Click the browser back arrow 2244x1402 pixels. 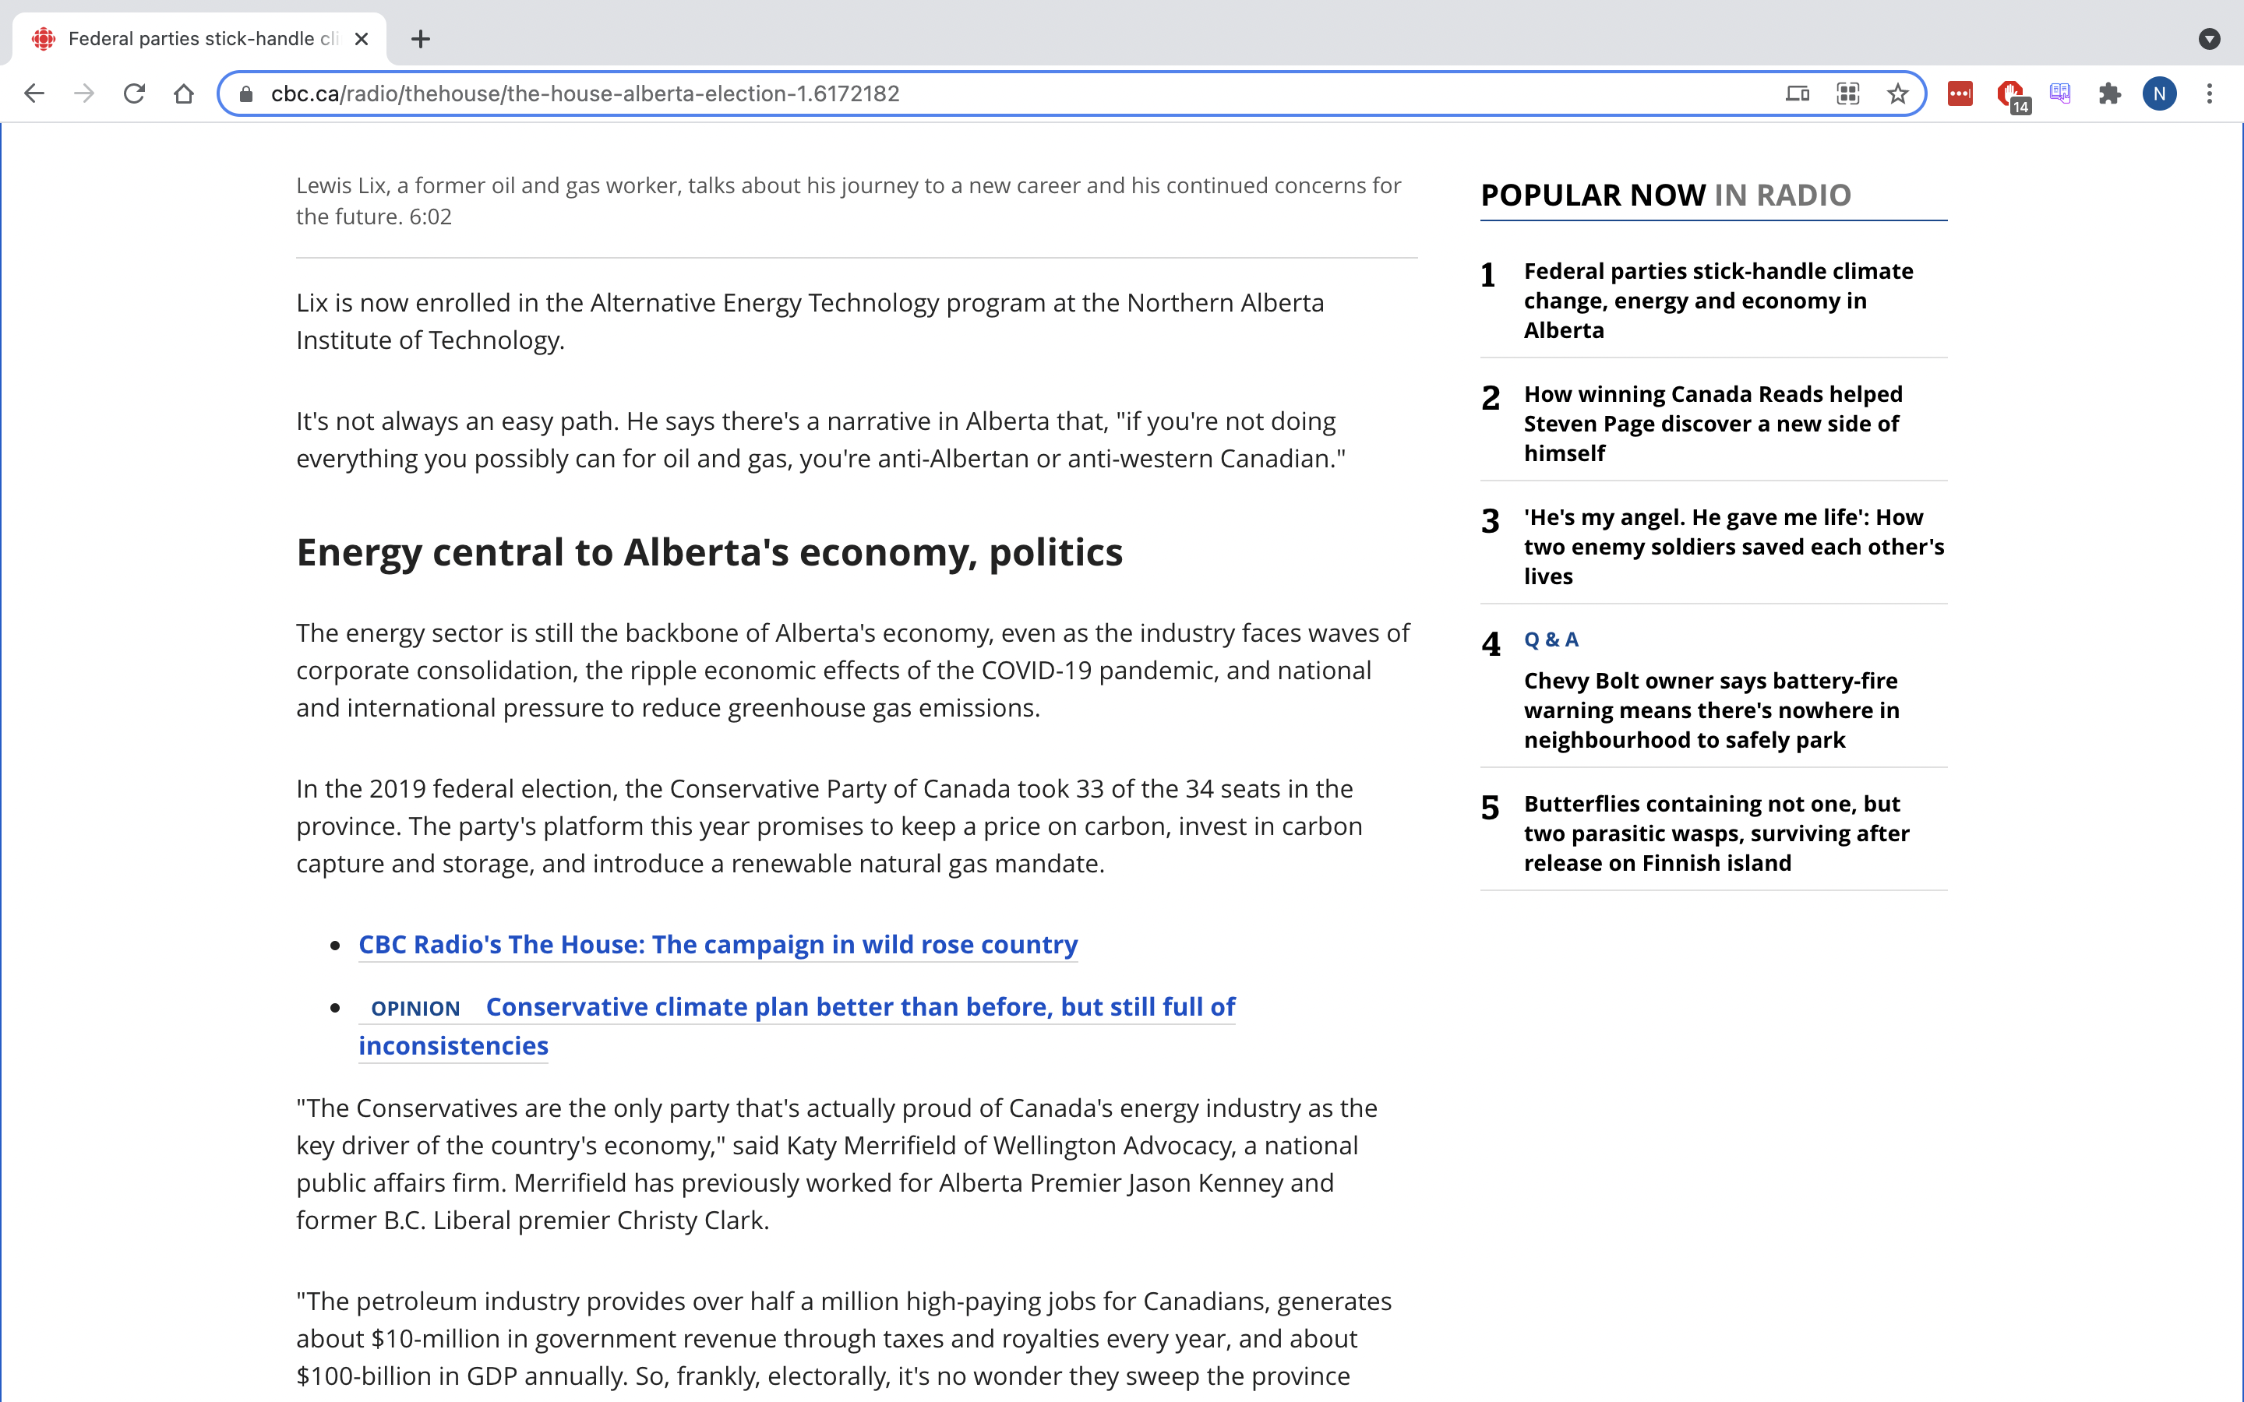(34, 93)
